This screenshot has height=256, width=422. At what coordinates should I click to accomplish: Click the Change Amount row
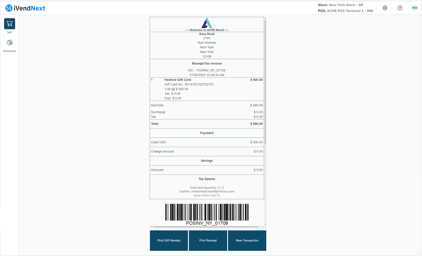207,152
